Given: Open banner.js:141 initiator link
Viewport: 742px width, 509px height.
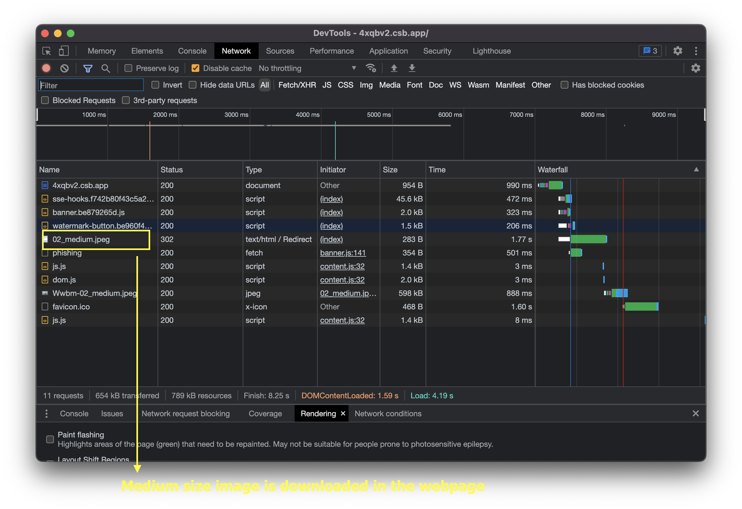Looking at the screenshot, I should (343, 253).
